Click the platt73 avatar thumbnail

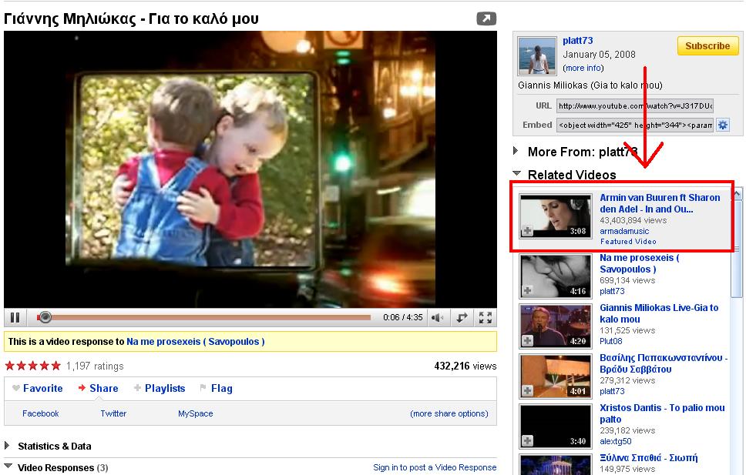536,55
